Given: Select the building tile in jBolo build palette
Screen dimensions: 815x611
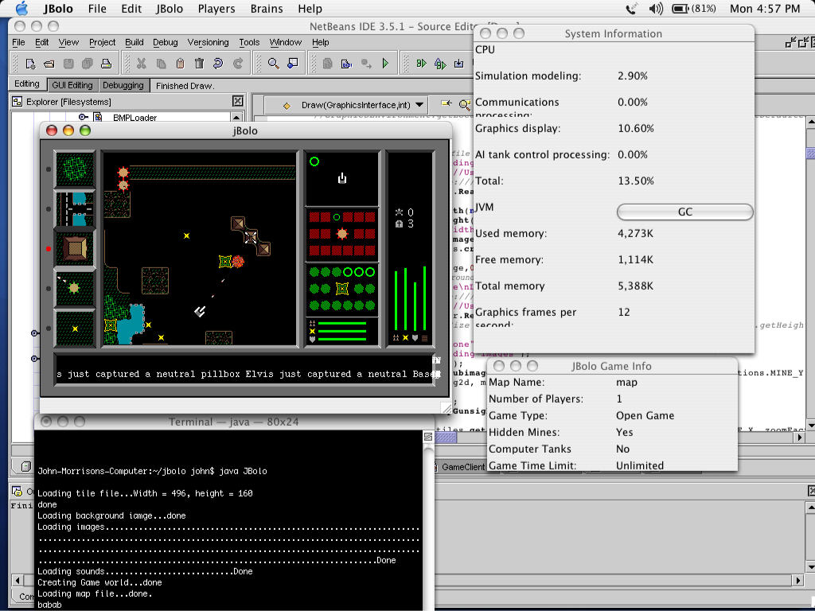Looking at the screenshot, I should coord(76,248).
